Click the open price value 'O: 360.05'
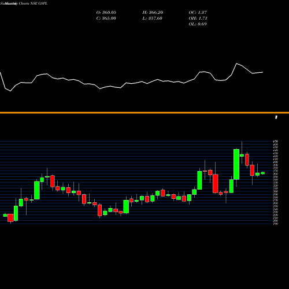This screenshot has height=289, width=289. (106, 13)
